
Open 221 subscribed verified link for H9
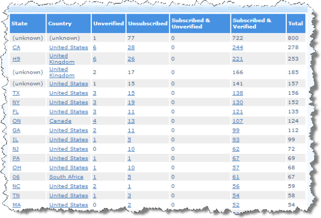[238, 59]
